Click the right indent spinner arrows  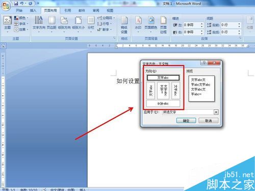pyautogui.click(x=202, y=32)
